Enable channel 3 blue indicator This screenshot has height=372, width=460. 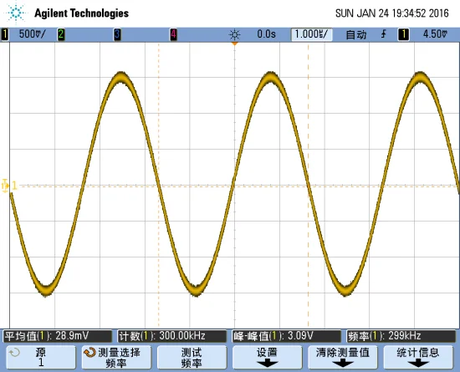pos(117,34)
